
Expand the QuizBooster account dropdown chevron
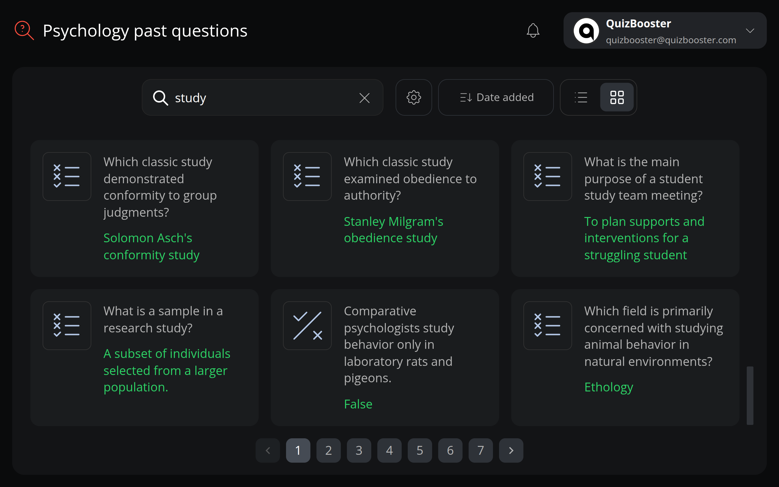tap(750, 31)
